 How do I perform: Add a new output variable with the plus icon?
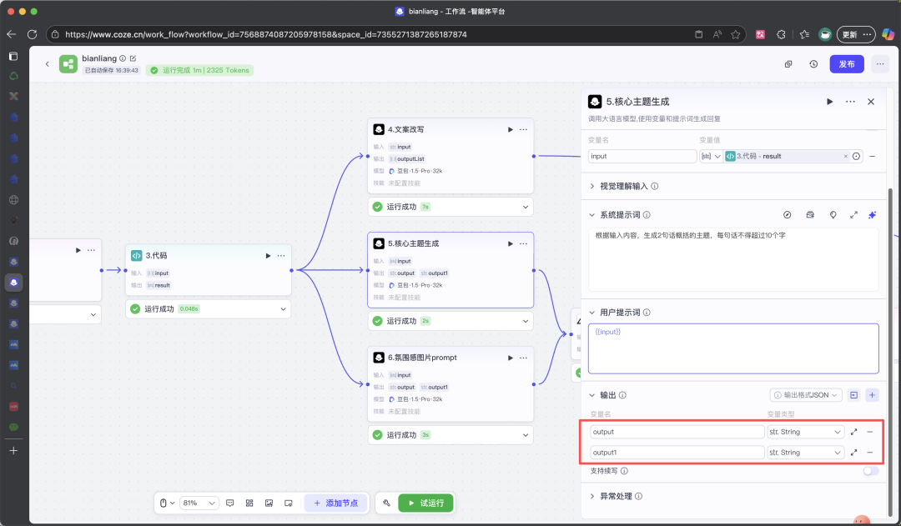tap(873, 395)
